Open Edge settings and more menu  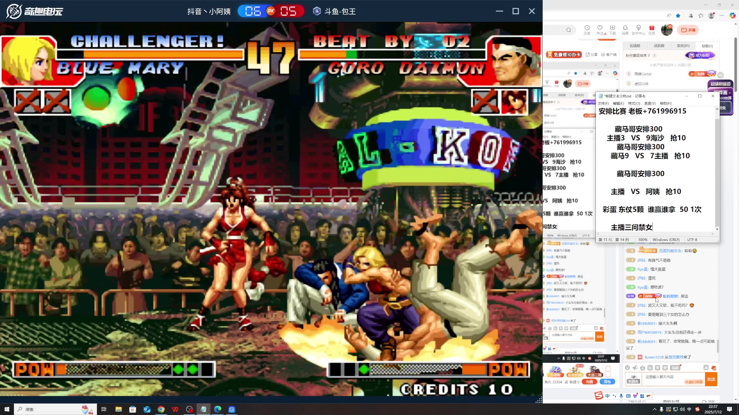coord(722,16)
